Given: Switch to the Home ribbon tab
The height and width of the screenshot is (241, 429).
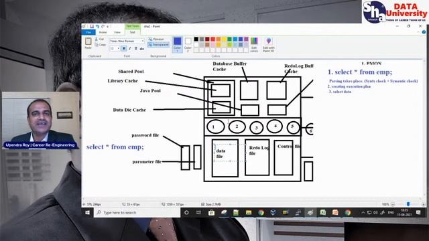Looking at the screenshot, I should pos(103,32).
